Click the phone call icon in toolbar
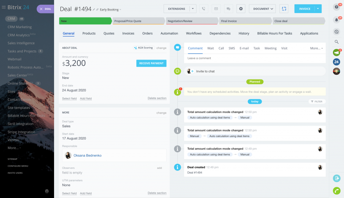The image size is (344, 198). tap(203, 9)
